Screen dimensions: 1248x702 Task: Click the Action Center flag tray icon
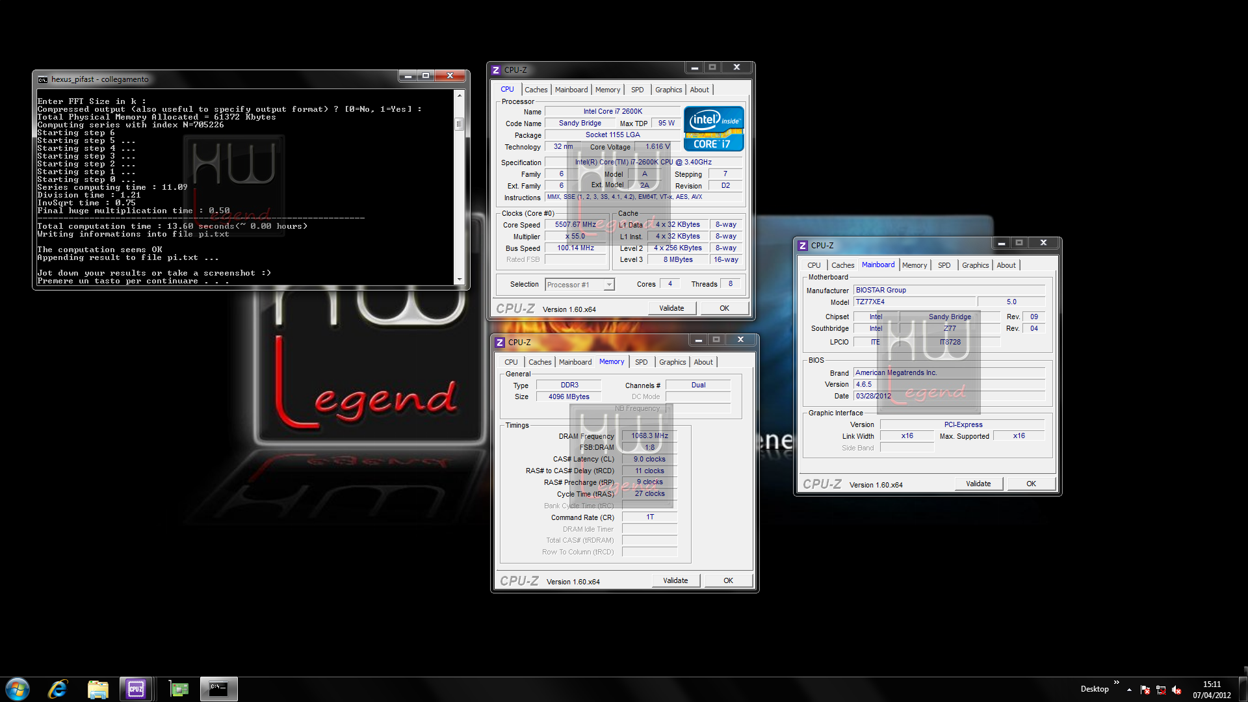(x=1145, y=690)
